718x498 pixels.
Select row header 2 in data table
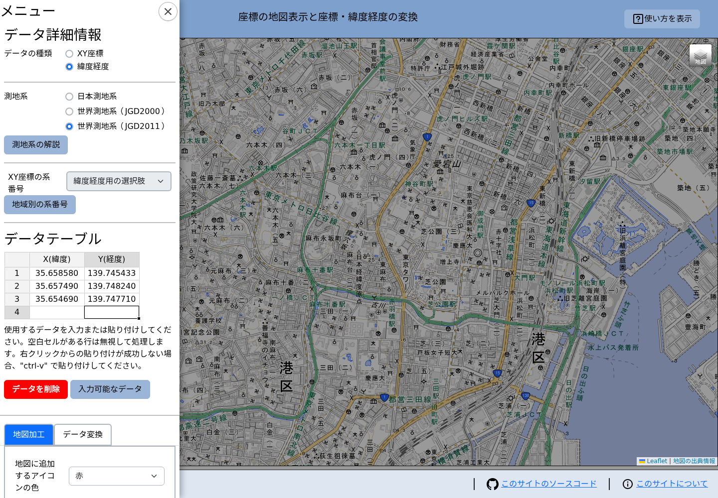[17, 286]
